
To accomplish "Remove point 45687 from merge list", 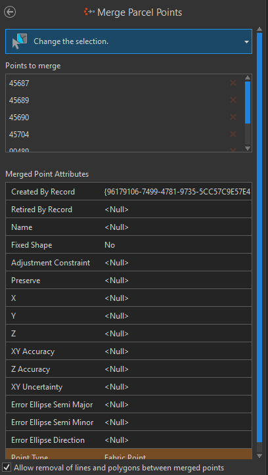I will pyautogui.click(x=233, y=83).
